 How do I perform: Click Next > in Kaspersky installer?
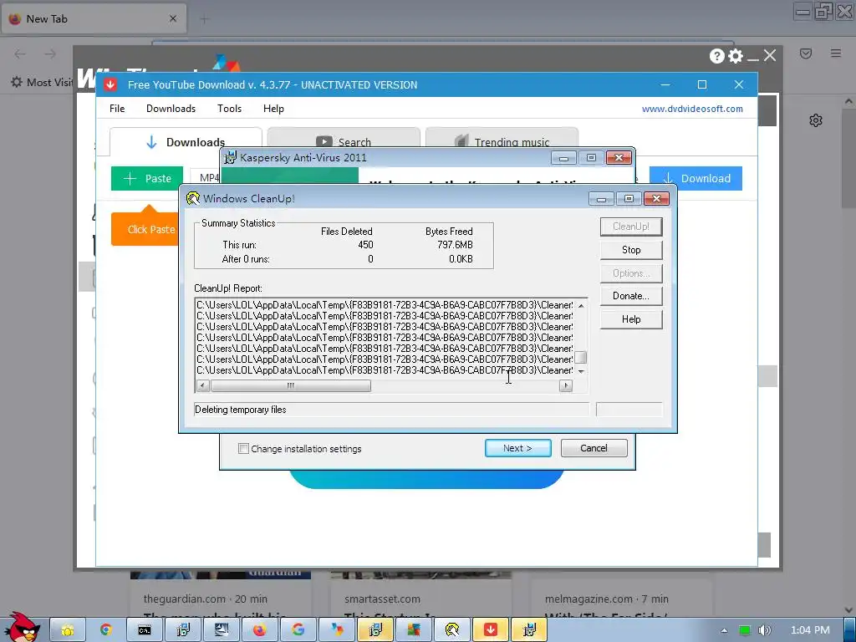[x=517, y=448]
